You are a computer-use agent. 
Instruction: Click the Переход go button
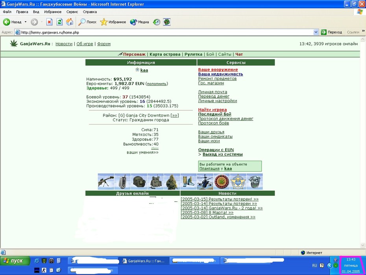(x=332, y=32)
